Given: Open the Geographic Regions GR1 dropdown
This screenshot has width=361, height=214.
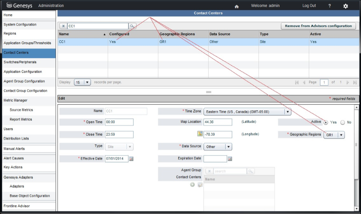Looking at the screenshot, I should tap(340, 135).
